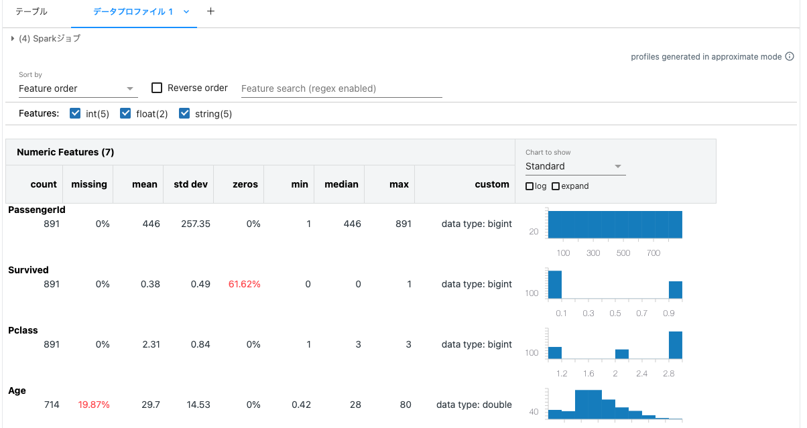
Task: Open the データプロファイル 1 tab chevron menu
Action: 186,12
